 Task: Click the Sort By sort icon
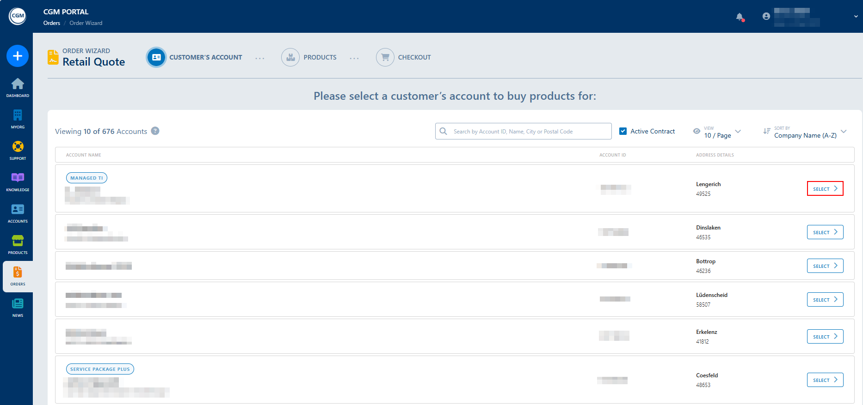(x=767, y=131)
